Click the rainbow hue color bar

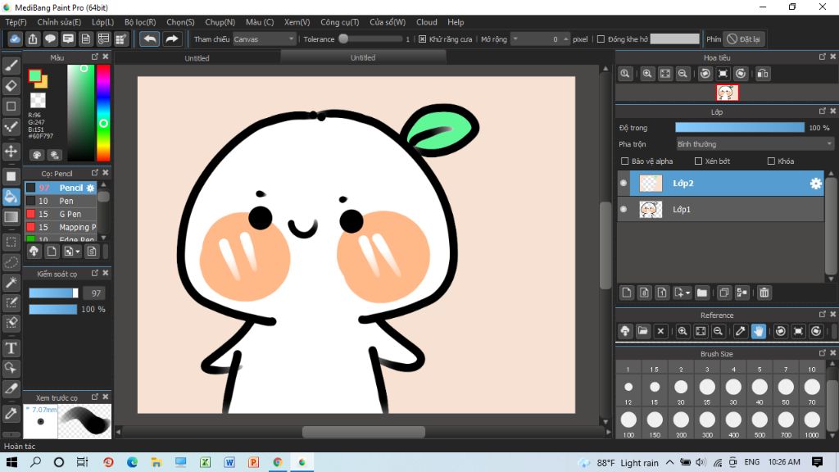pos(103,112)
